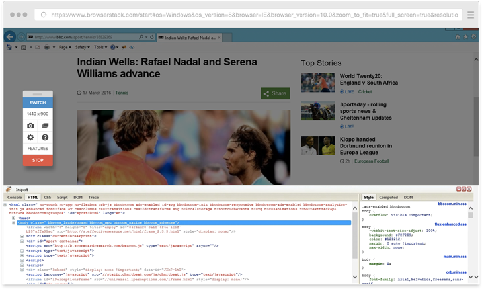Close the Indian Wells browser tab

tap(219, 38)
